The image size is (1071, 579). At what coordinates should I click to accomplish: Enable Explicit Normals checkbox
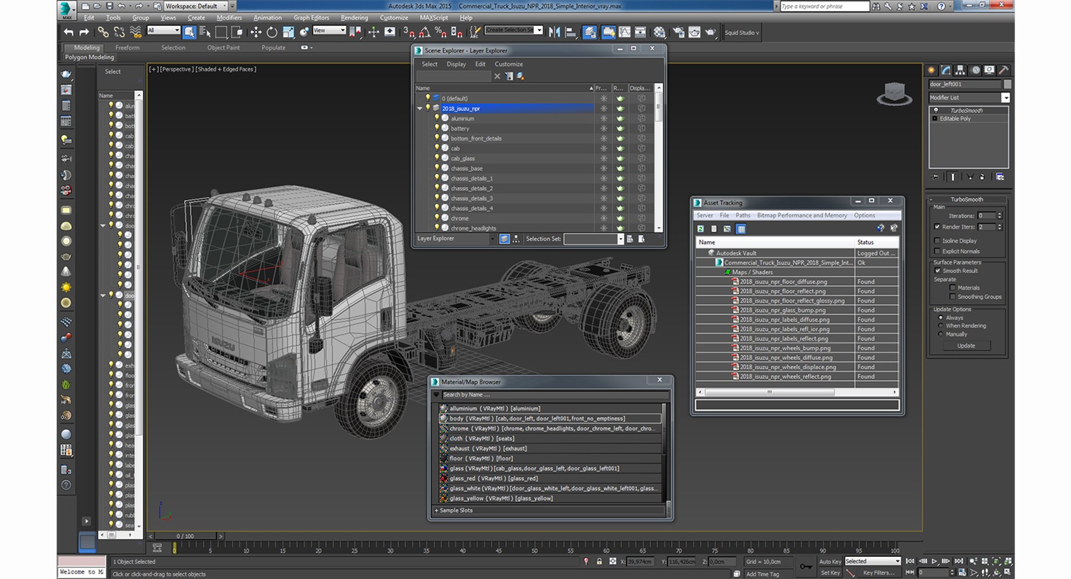pyautogui.click(x=937, y=252)
